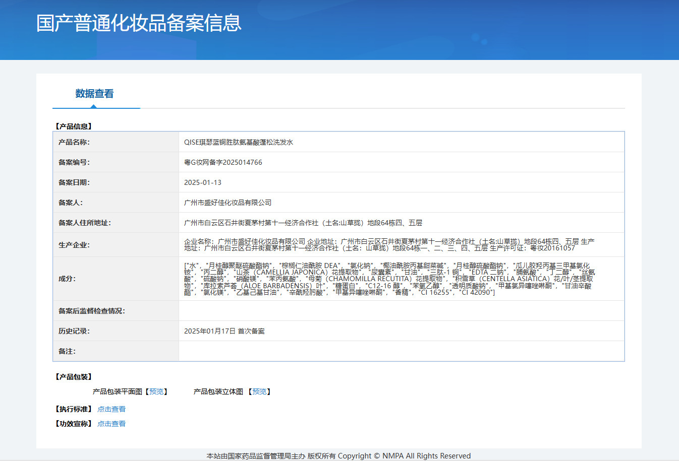Viewport: 679px width, 461px height.
Task: Click the address value in 备案人住所地址 row
Action: [x=303, y=223]
